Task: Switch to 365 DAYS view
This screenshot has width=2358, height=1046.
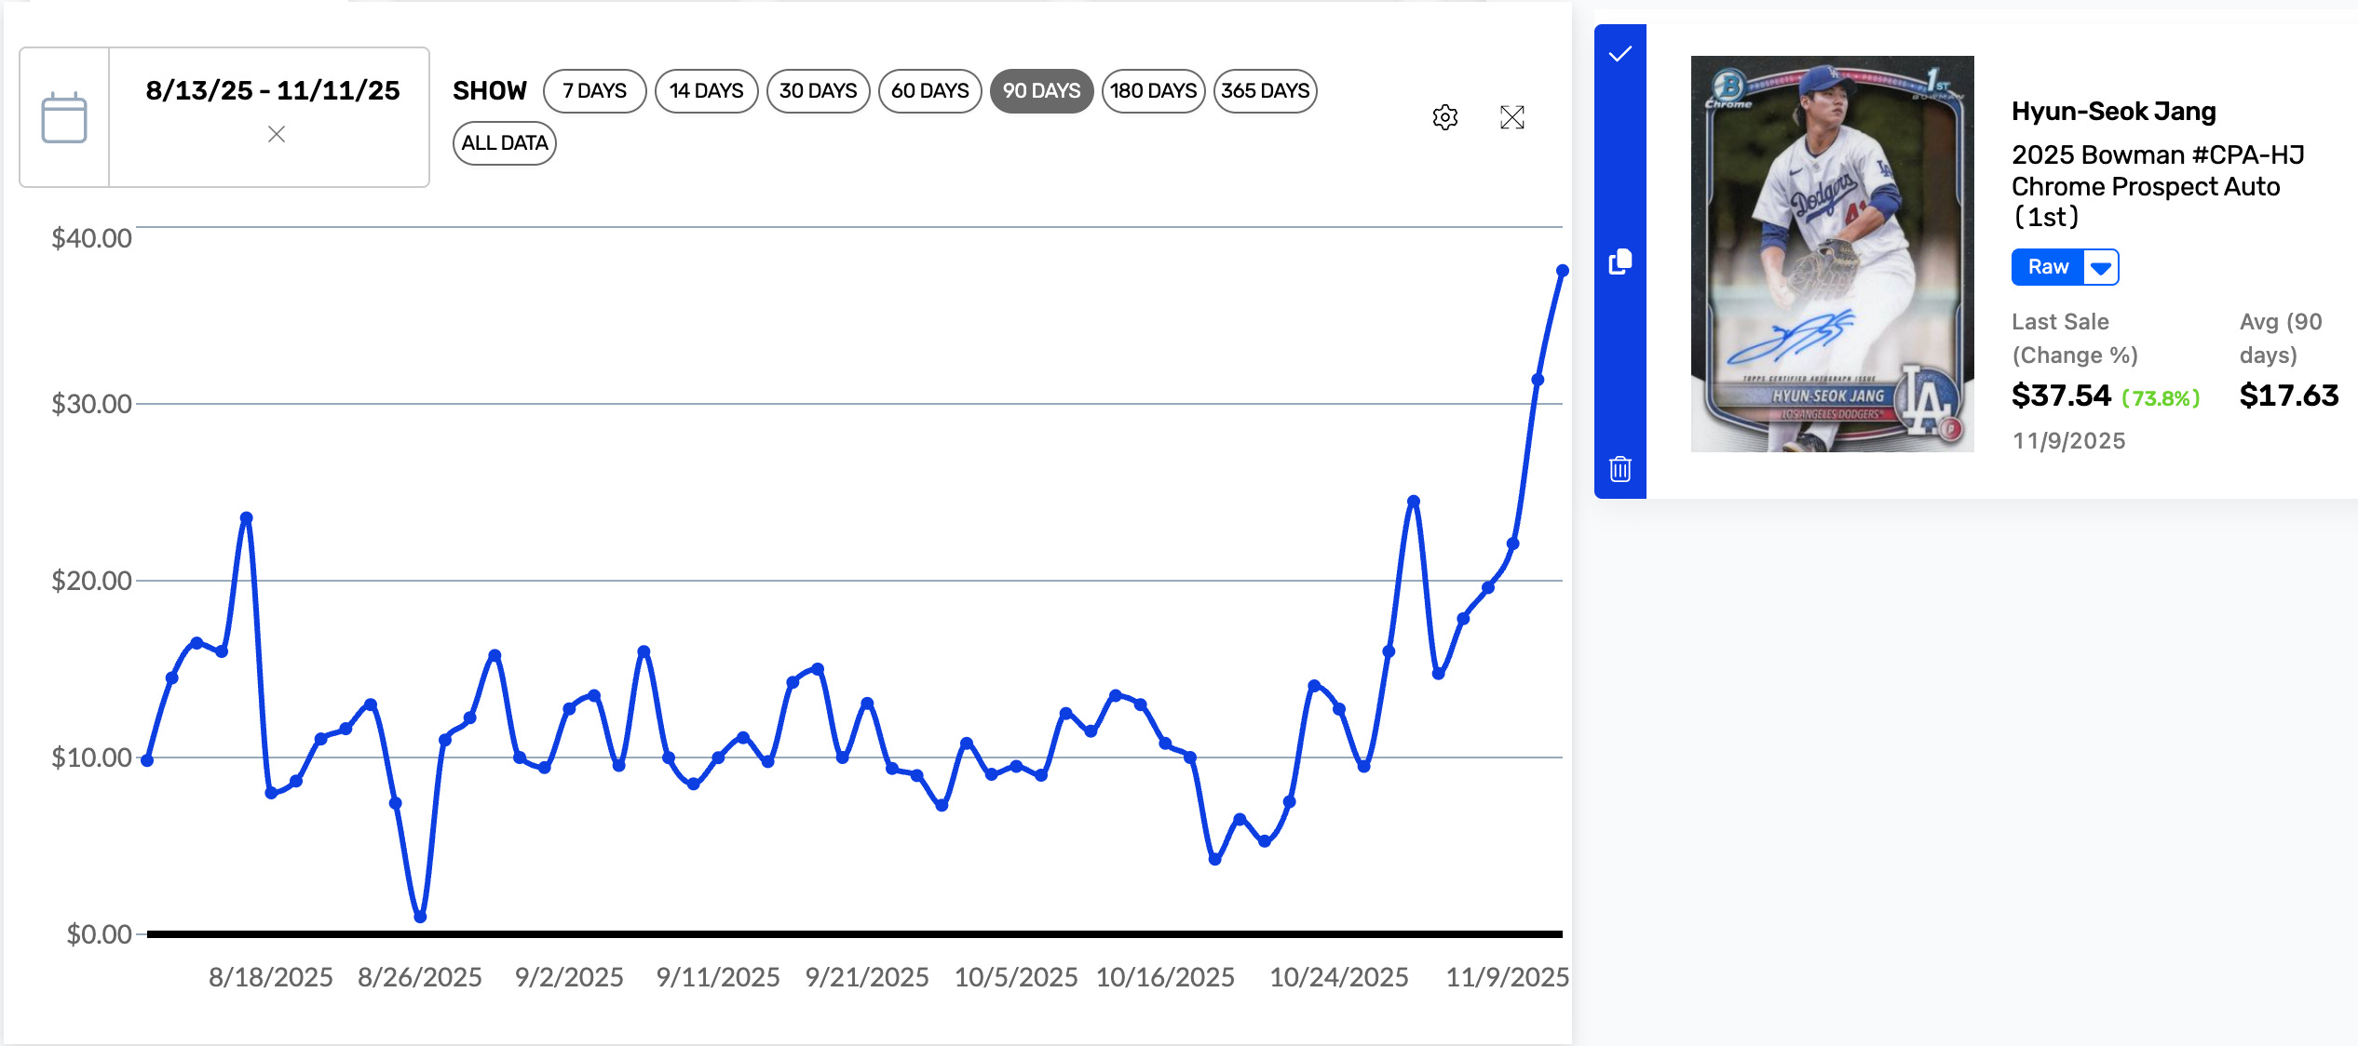Action: pyautogui.click(x=1265, y=91)
